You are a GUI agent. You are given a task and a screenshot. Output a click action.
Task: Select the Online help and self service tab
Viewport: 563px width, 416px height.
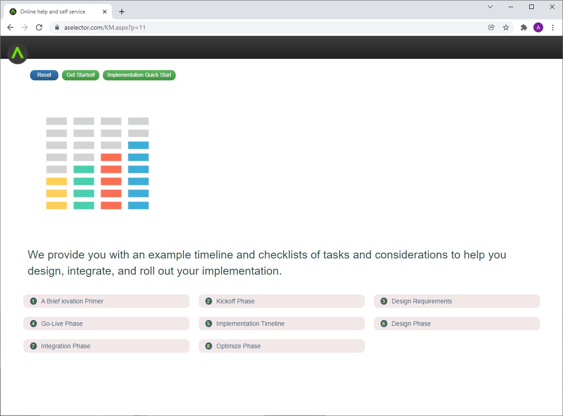58,12
